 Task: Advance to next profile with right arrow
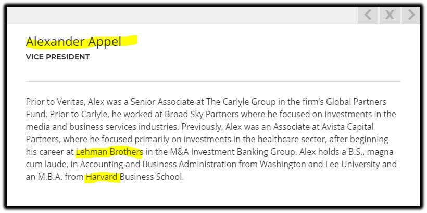click(411, 15)
